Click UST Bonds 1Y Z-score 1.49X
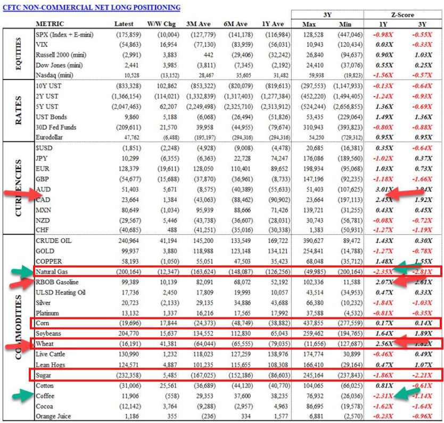Screen dimensions: 444x423 pos(384,117)
